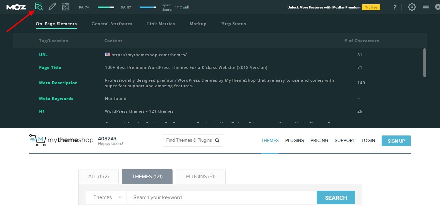The height and width of the screenshot is (205, 440).
Task: Expand the Themes category dropdown
Action: point(106,197)
